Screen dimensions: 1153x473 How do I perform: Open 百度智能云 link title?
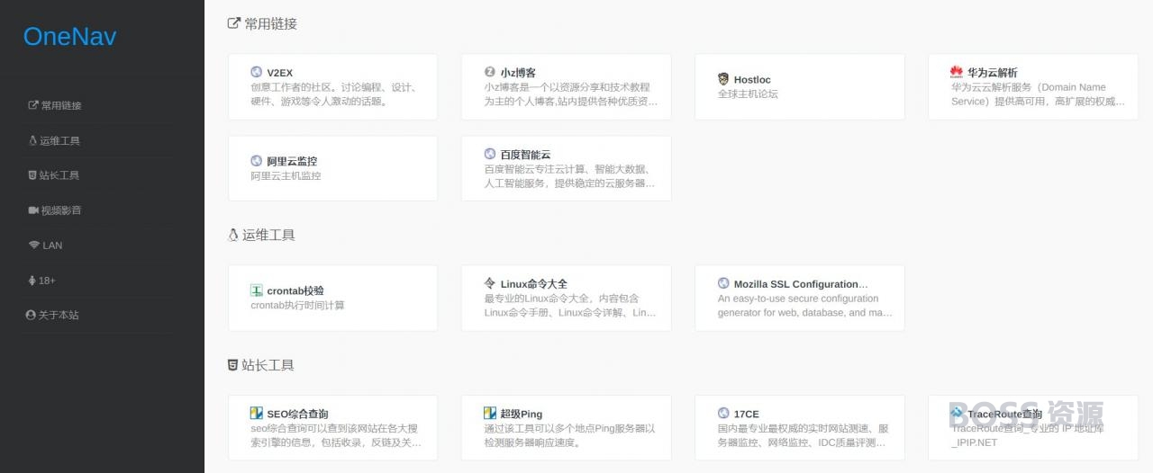point(526,155)
